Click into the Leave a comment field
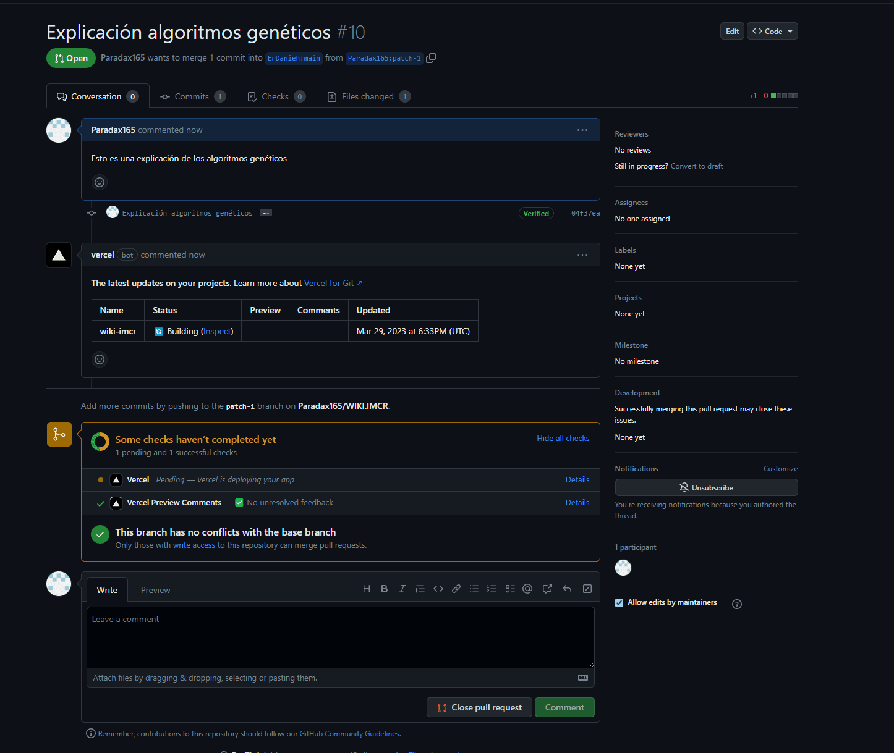The image size is (894, 753). point(340,637)
